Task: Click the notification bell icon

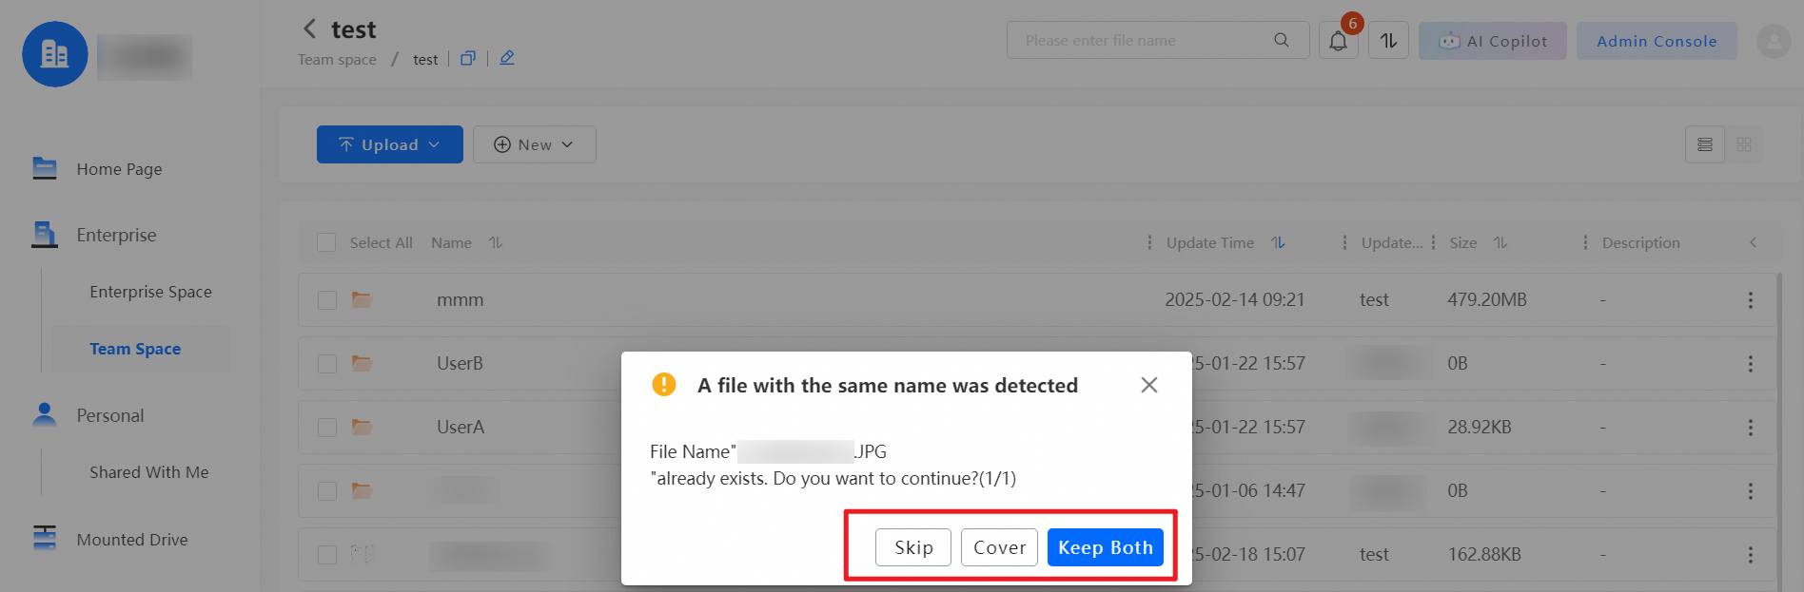Action: click(x=1338, y=41)
